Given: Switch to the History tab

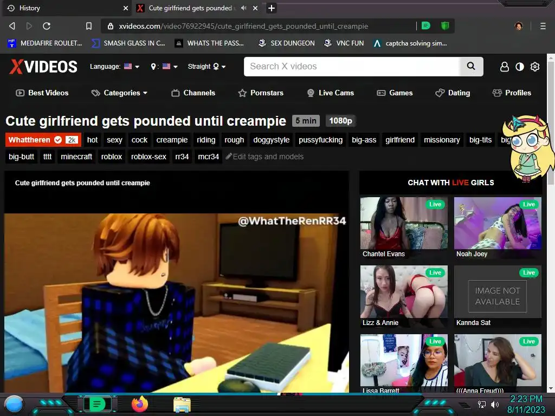Looking at the screenshot, I should pos(67,8).
